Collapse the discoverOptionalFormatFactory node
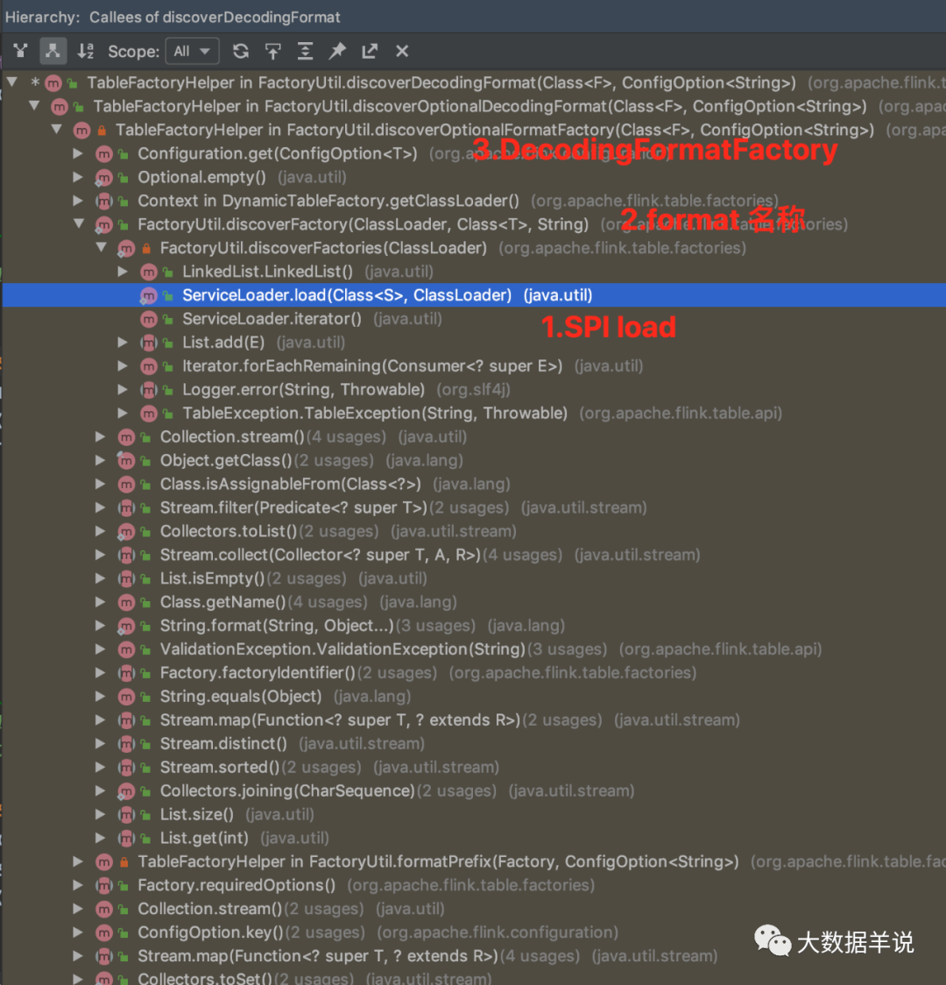The image size is (946, 985). [57, 130]
